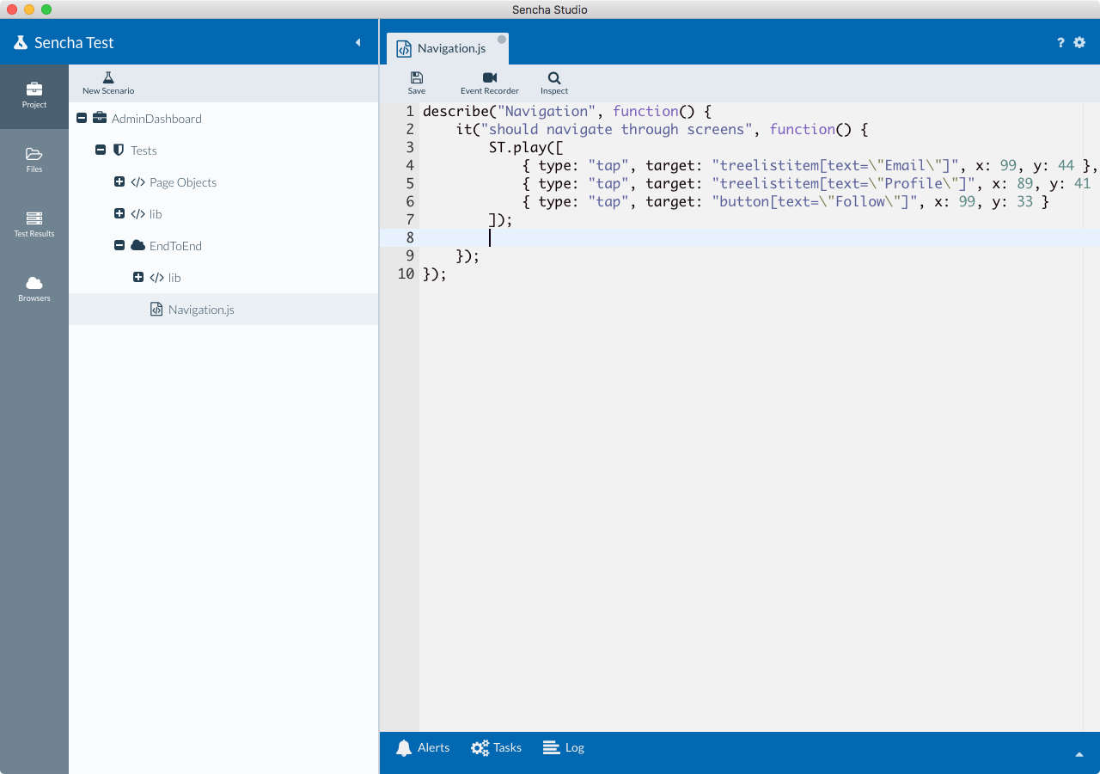Viewport: 1100px width, 774px height.
Task: Click "should navigate through screens" string
Action: (617, 130)
